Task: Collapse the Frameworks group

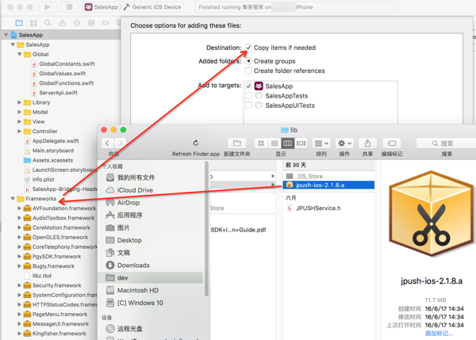Action: point(13,199)
